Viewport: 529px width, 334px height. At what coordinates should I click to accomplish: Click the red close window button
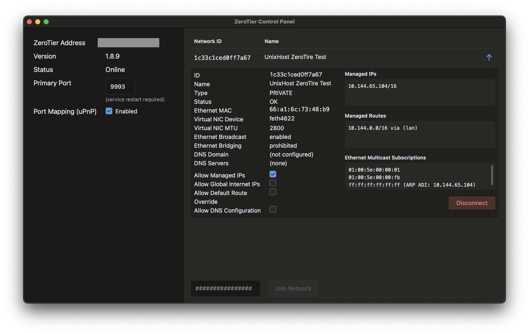[x=29, y=22]
